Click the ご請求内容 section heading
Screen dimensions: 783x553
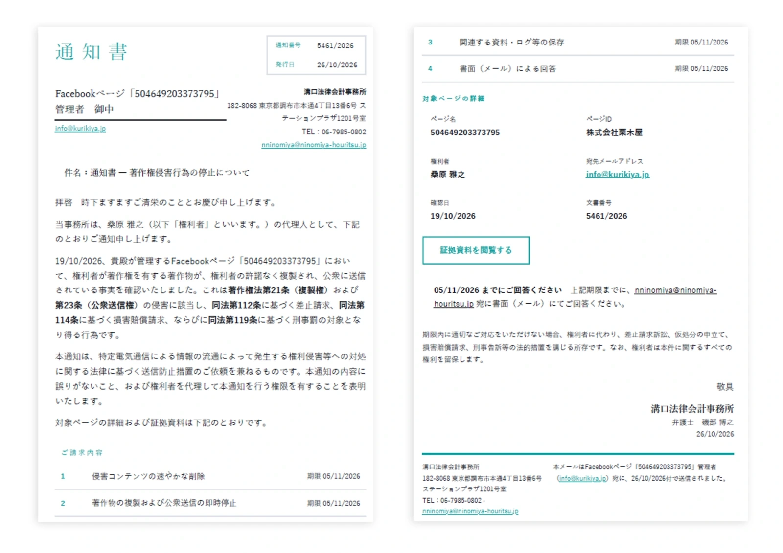(82, 453)
